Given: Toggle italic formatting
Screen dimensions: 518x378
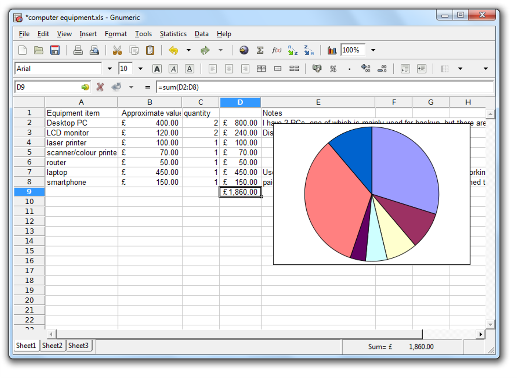Looking at the screenshot, I should 173,68.
